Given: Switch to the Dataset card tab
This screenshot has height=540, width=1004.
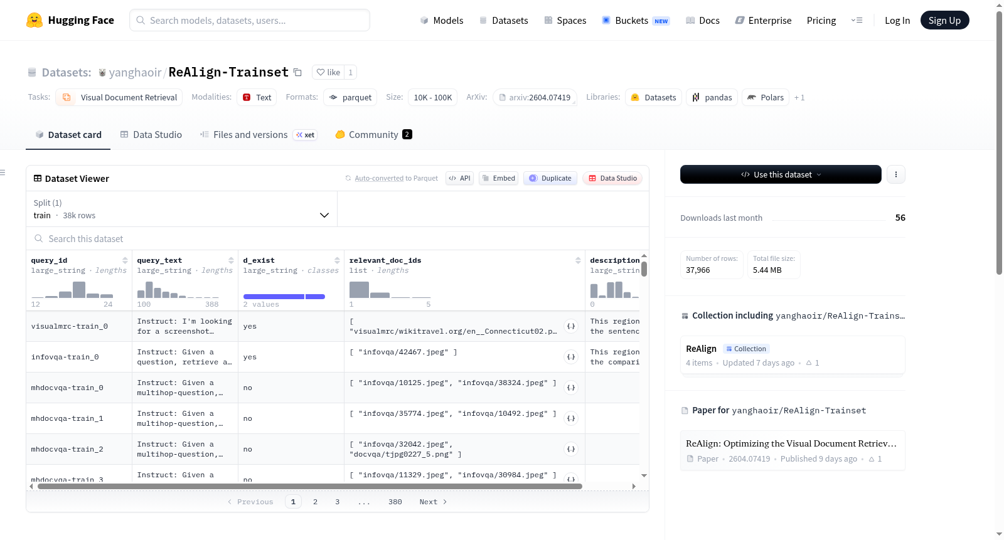Looking at the screenshot, I should [68, 134].
